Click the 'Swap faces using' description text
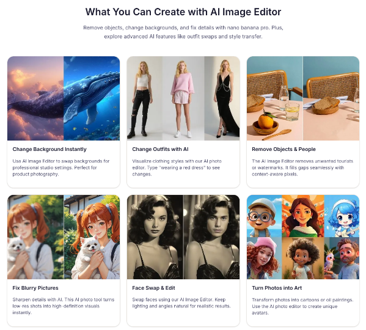 coord(181,302)
